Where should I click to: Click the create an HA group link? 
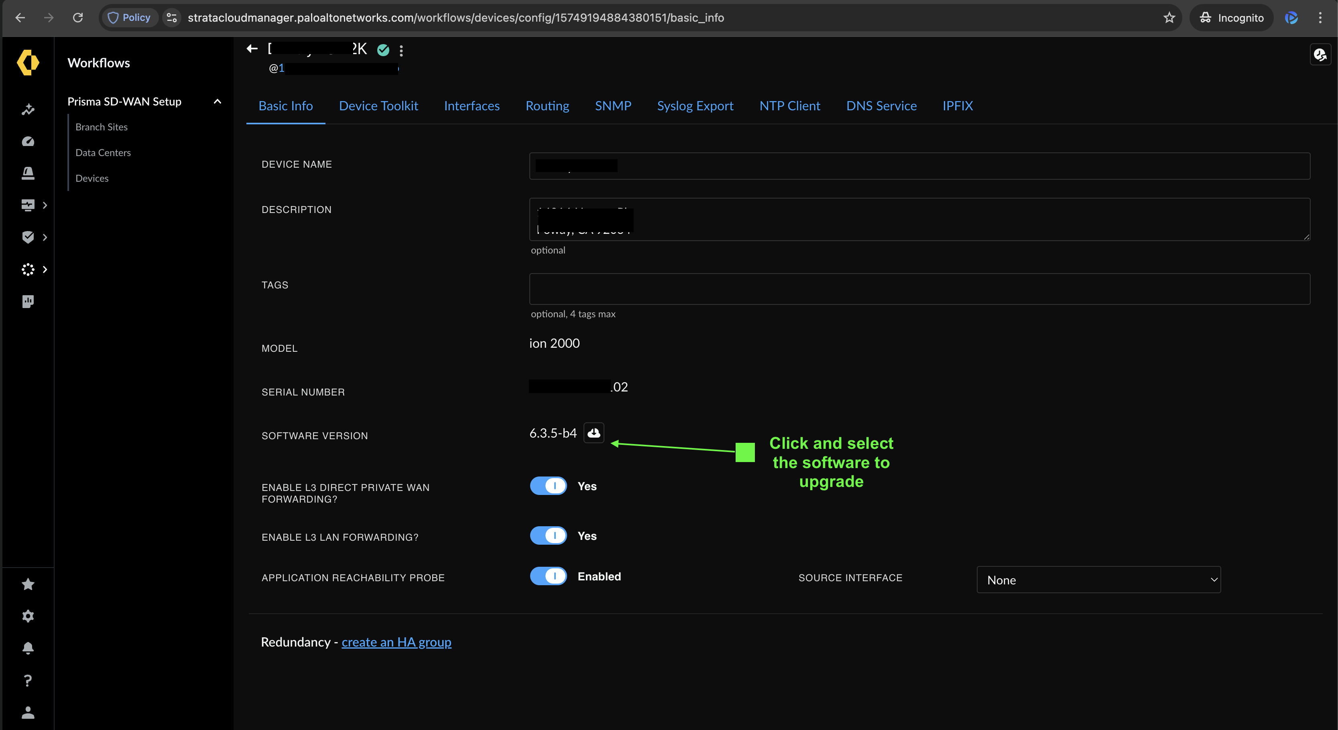pos(397,642)
